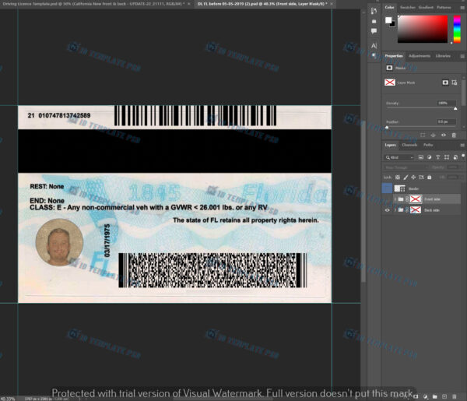Screen dimensions: 467x401
Task: Switch to the Libraries tab
Action: [x=443, y=56]
